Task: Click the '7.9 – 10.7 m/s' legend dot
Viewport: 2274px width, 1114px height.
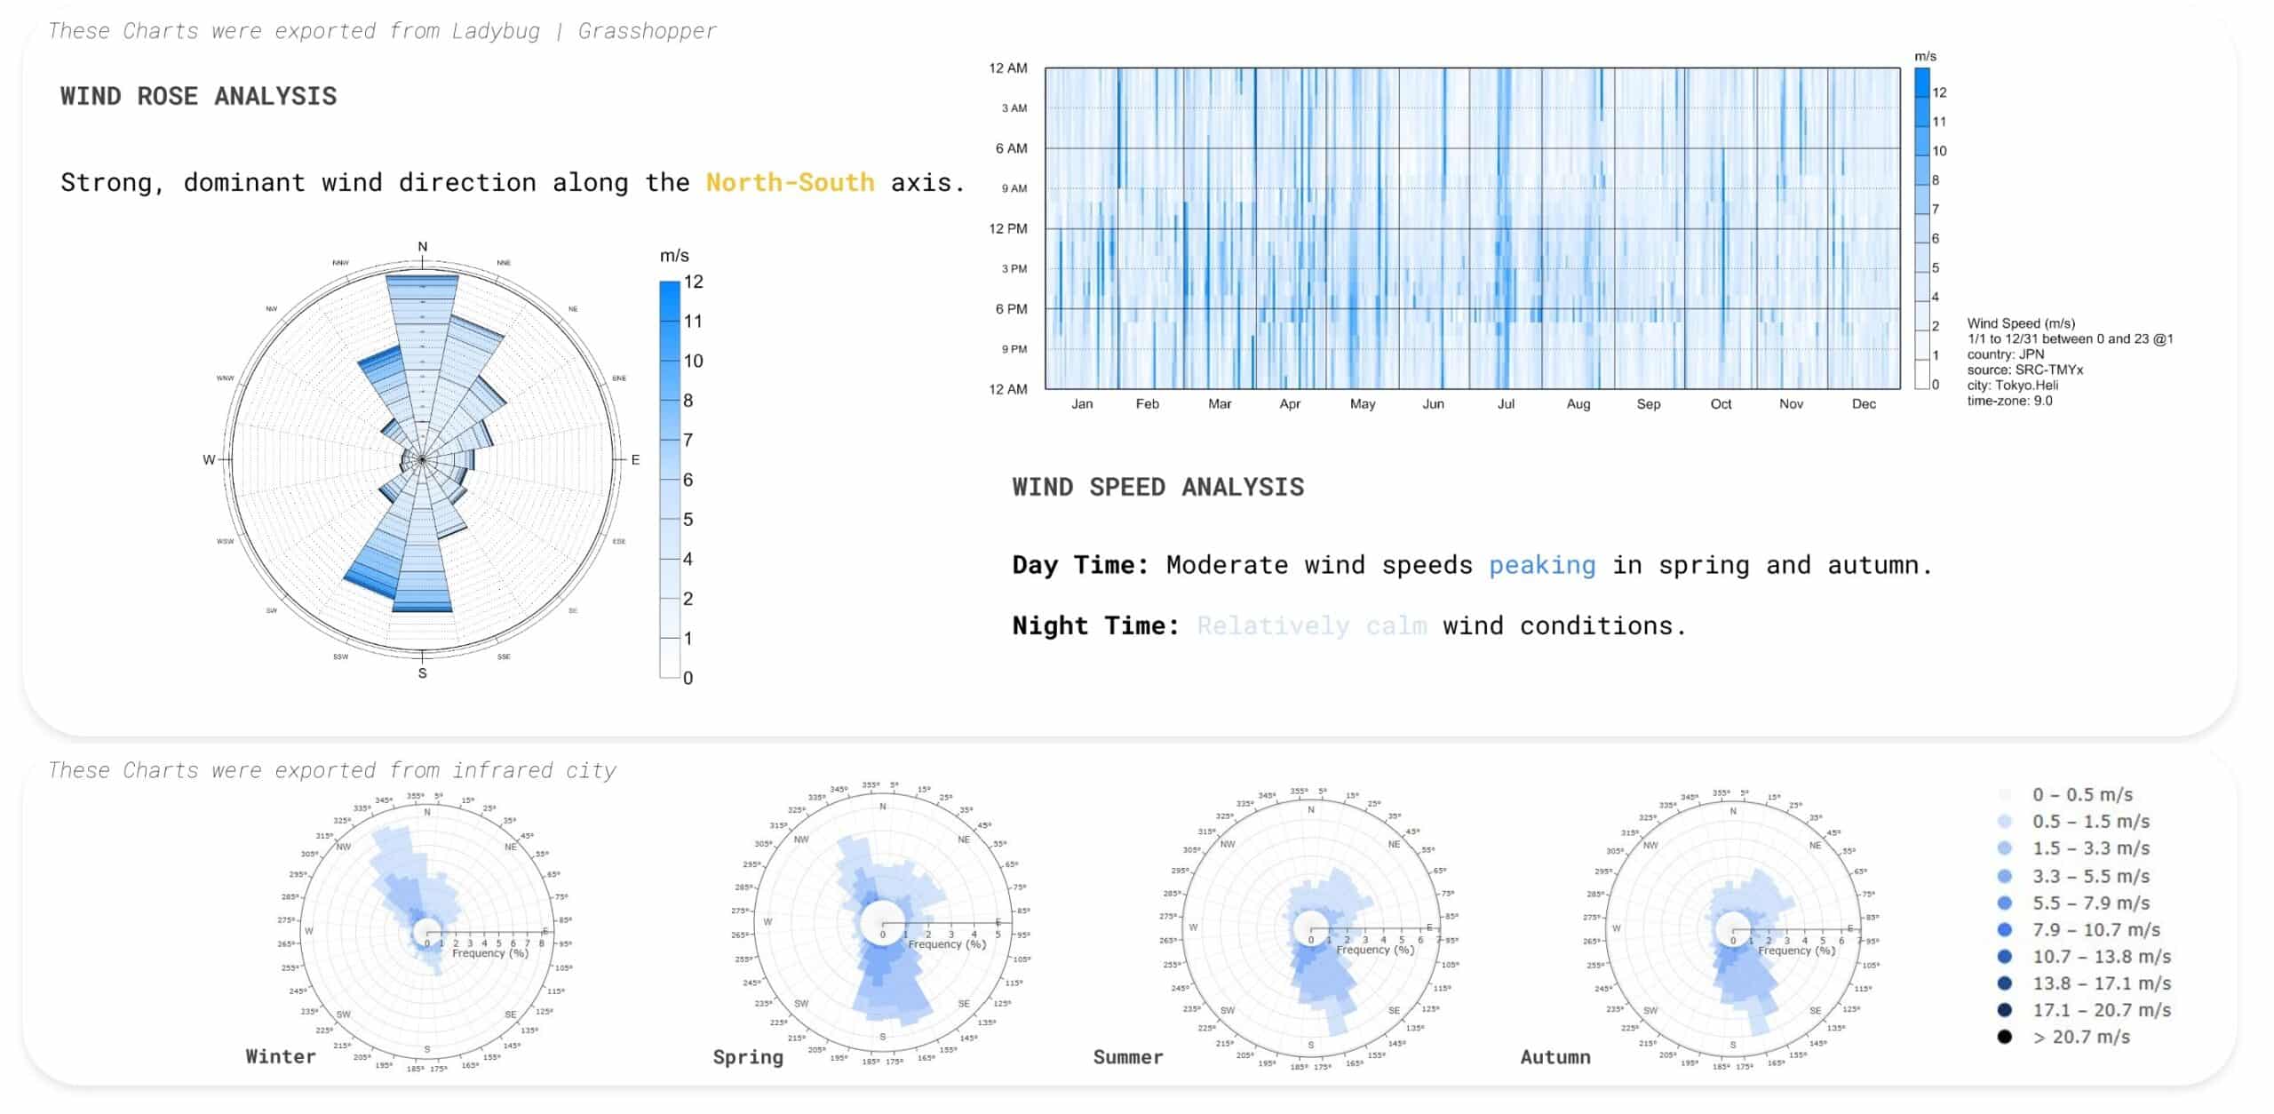Action: click(2005, 929)
